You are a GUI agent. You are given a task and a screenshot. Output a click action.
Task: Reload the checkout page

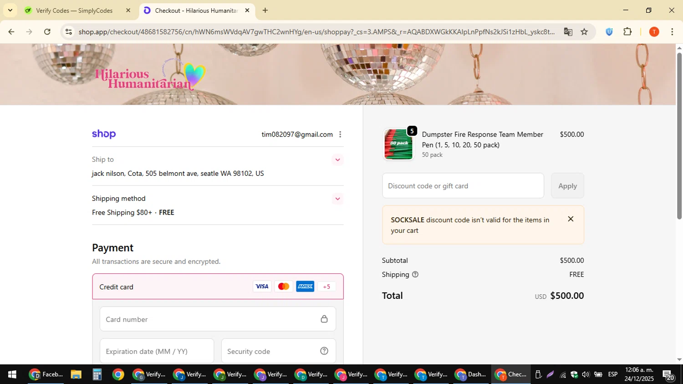(47, 32)
